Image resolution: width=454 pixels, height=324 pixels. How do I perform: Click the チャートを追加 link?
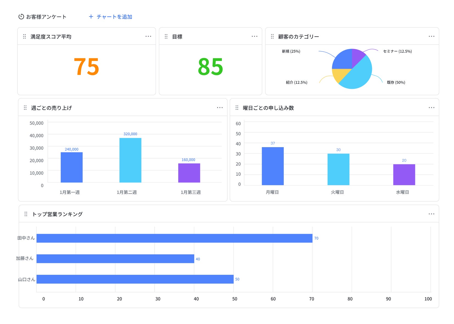[x=114, y=17]
